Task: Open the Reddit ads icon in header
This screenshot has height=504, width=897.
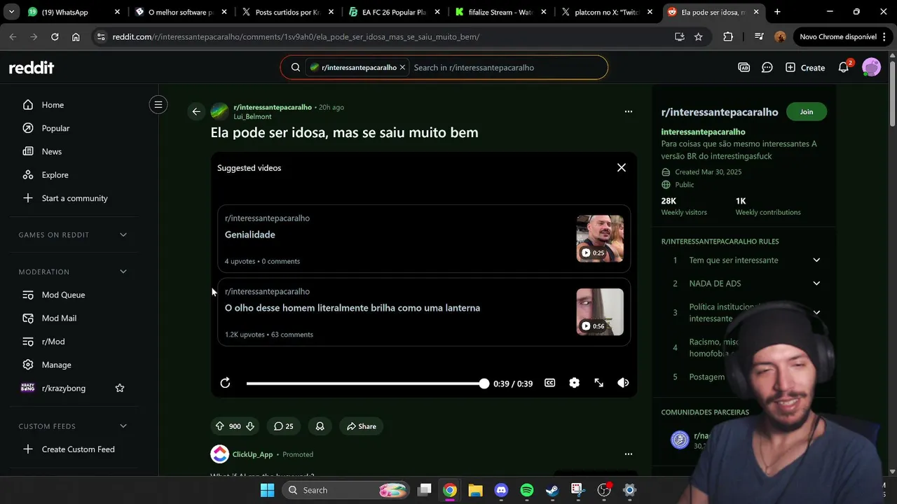Action: [744, 68]
